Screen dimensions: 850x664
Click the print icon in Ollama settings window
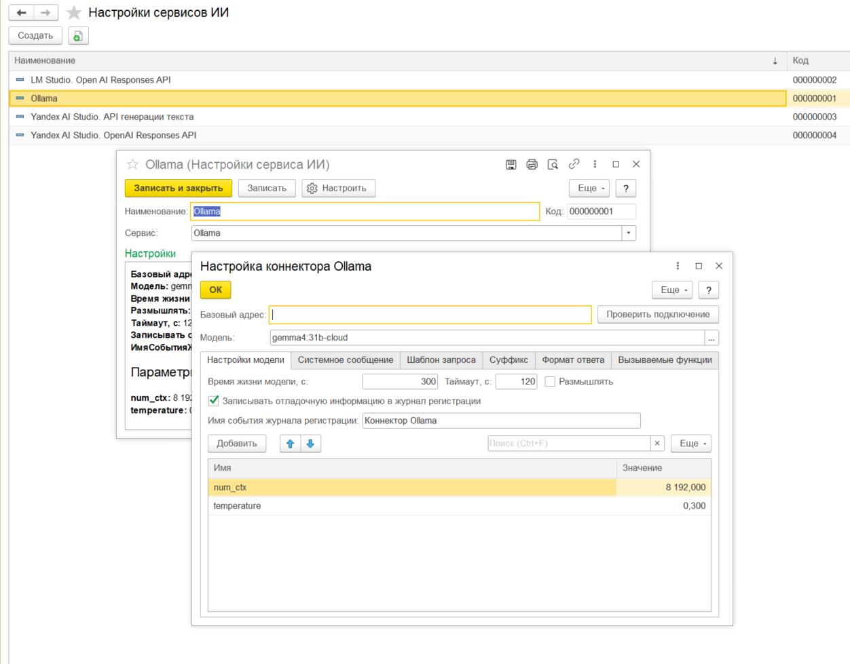pos(532,164)
